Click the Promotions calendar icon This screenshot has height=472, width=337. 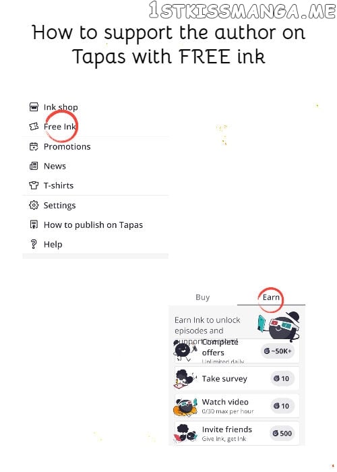34,146
